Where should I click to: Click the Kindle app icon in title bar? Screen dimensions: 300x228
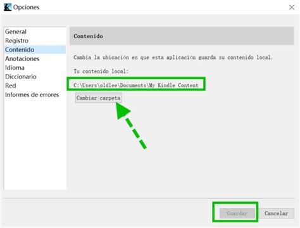click(x=8, y=7)
